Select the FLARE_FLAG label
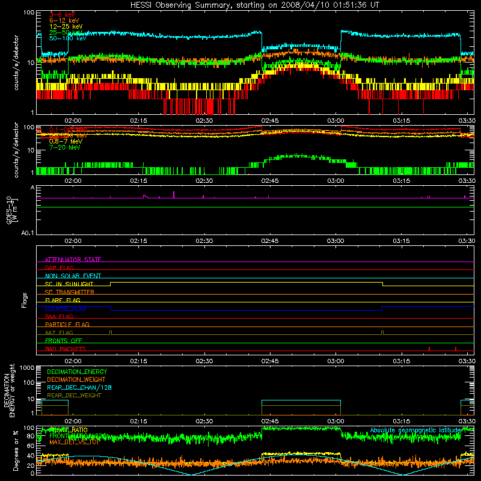 coord(63,300)
